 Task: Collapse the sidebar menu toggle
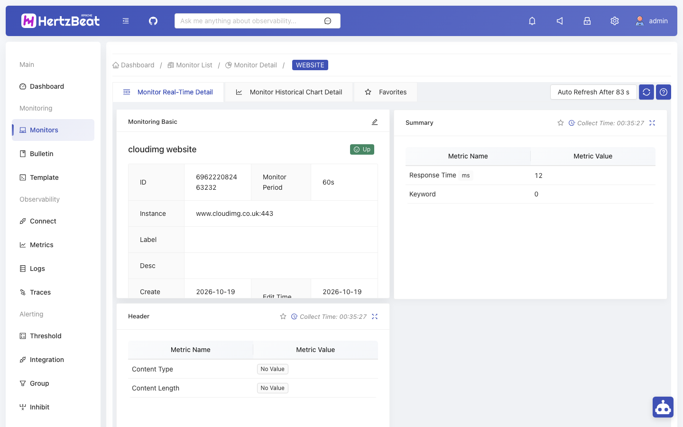126,21
